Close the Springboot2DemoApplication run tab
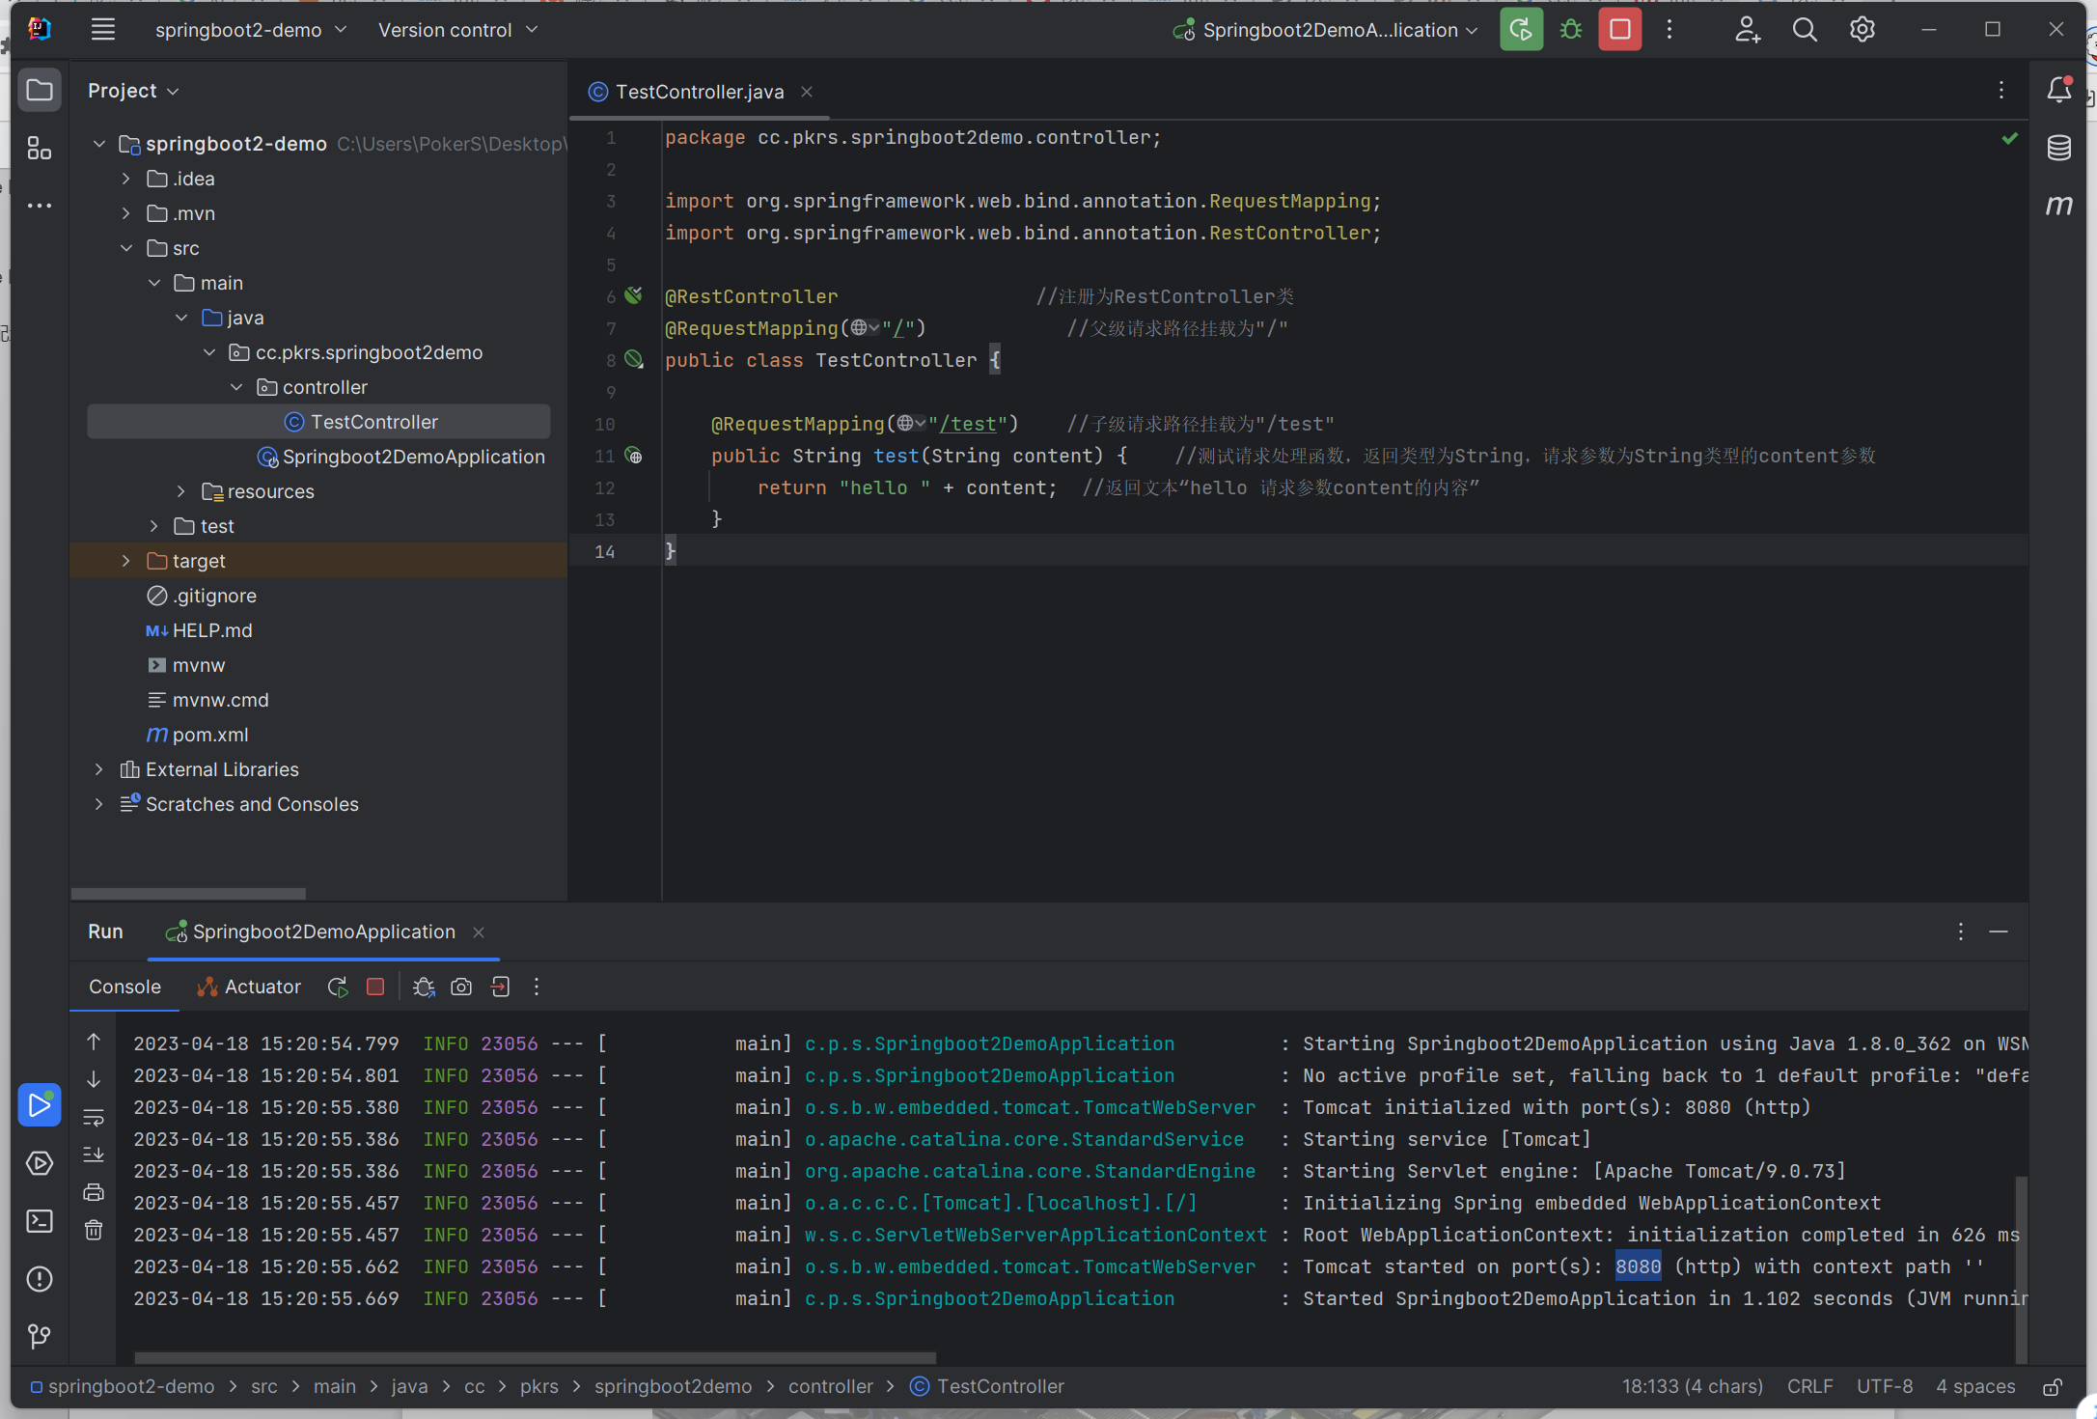 tap(479, 932)
